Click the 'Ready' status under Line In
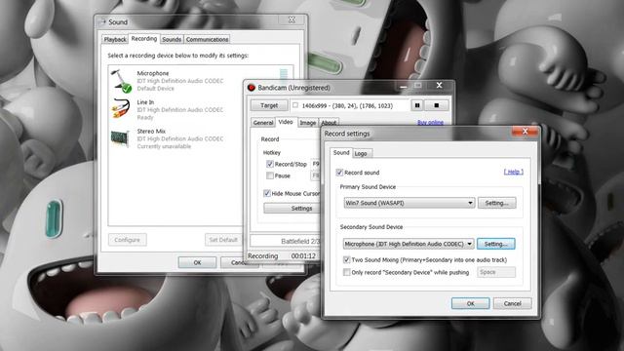 click(145, 117)
